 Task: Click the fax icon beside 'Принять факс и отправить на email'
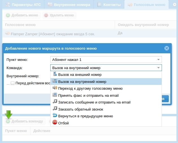coord(55,95)
